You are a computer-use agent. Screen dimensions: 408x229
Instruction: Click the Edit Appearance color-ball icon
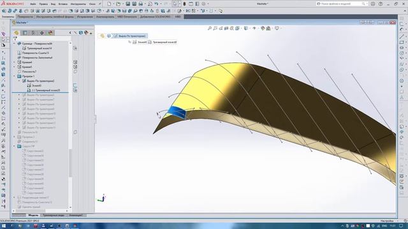tap(263, 28)
